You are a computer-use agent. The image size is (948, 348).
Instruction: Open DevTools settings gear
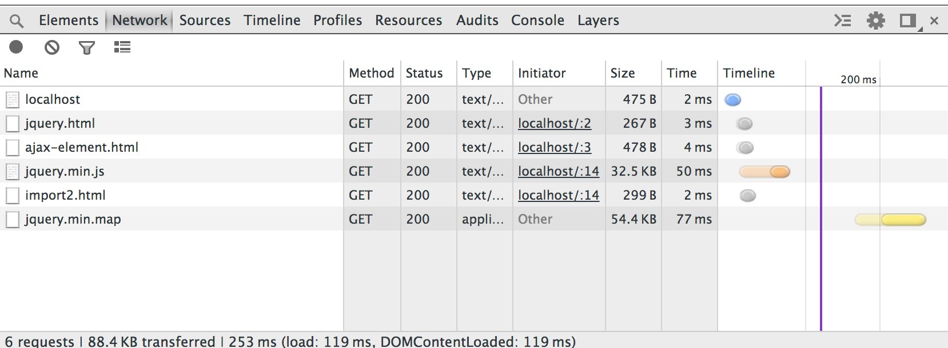coord(875,21)
